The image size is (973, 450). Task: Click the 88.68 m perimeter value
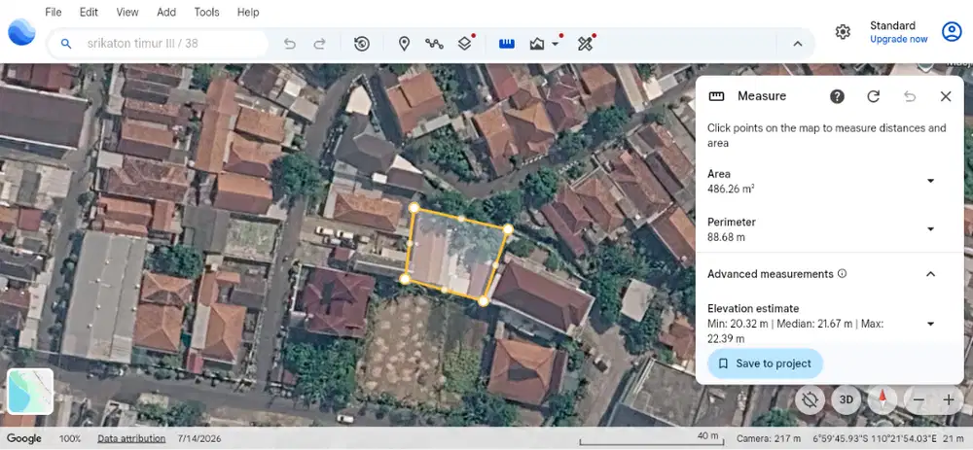click(x=726, y=237)
